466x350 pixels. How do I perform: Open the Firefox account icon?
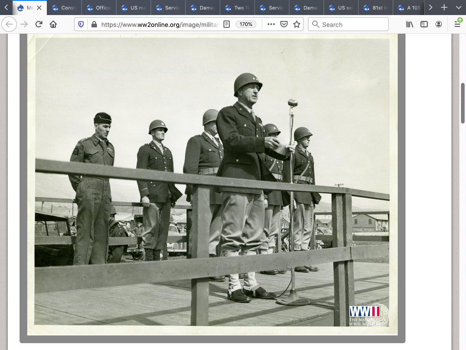(439, 24)
